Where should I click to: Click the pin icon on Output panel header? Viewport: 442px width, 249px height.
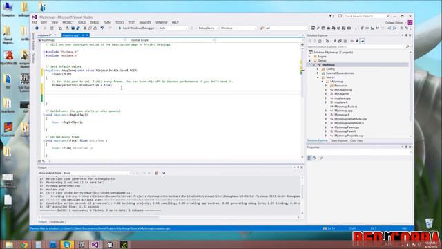[298, 167]
